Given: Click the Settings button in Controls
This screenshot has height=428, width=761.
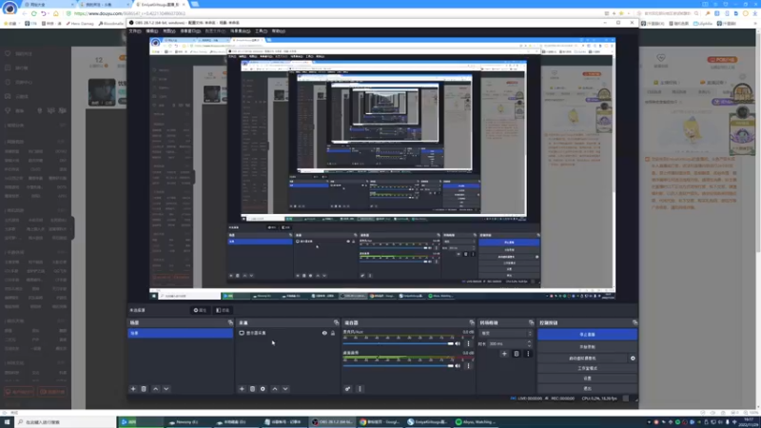Looking at the screenshot, I should click(587, 379).
